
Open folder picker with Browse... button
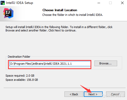pyautogui.click(x=106, y=63)
